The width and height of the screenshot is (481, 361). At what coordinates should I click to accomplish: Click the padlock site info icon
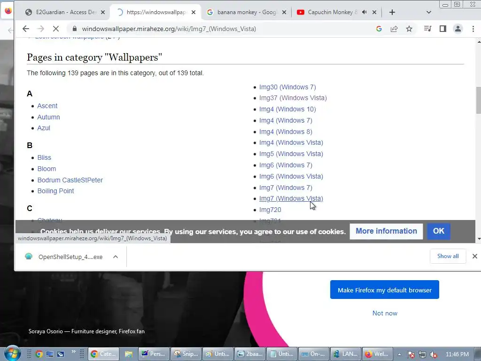[74, 29]
